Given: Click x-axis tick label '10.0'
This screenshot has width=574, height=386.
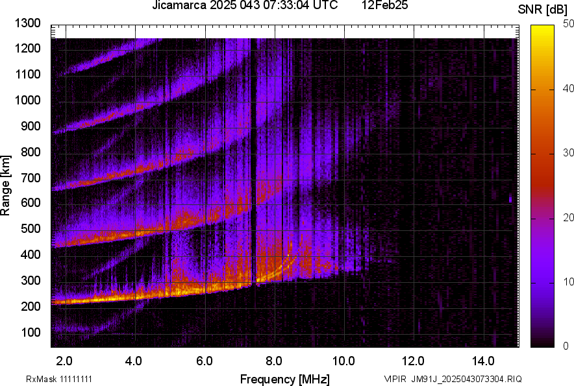Looking at the screenshot, I should (x=343, y=361).
